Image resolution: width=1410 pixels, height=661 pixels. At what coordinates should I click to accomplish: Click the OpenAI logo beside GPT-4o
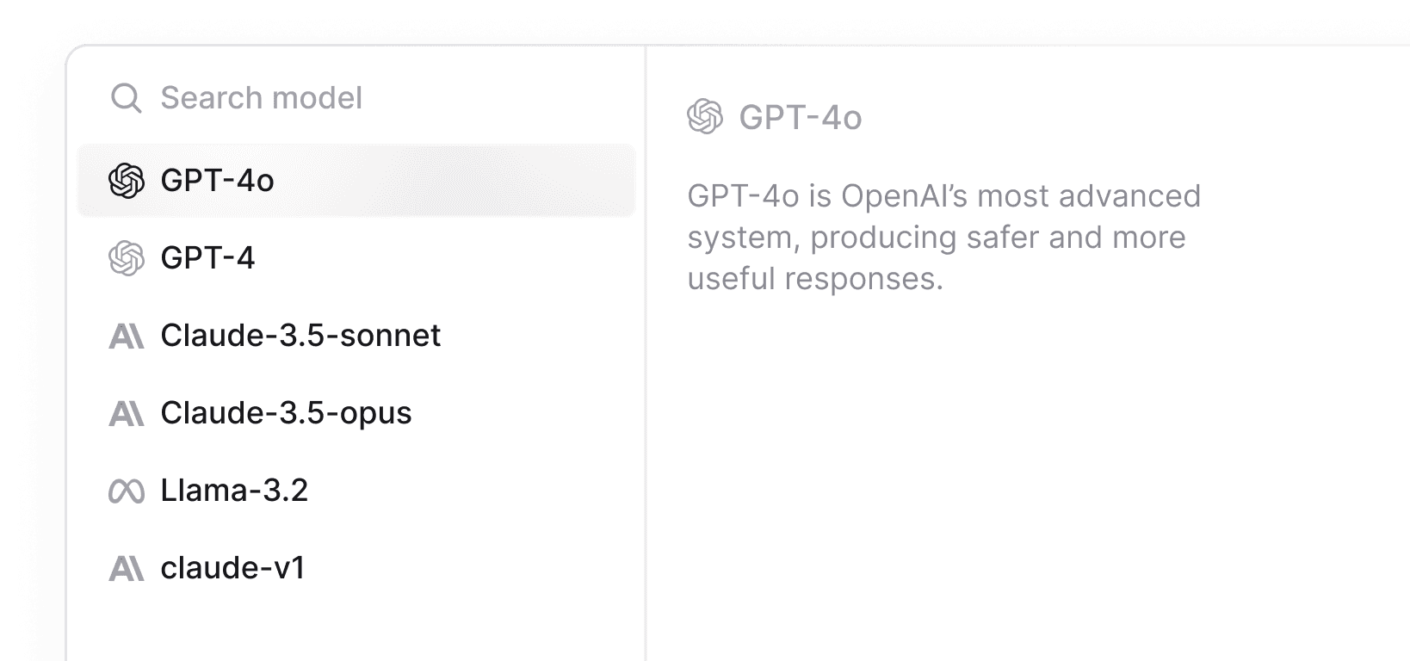[x=127, y=182]
